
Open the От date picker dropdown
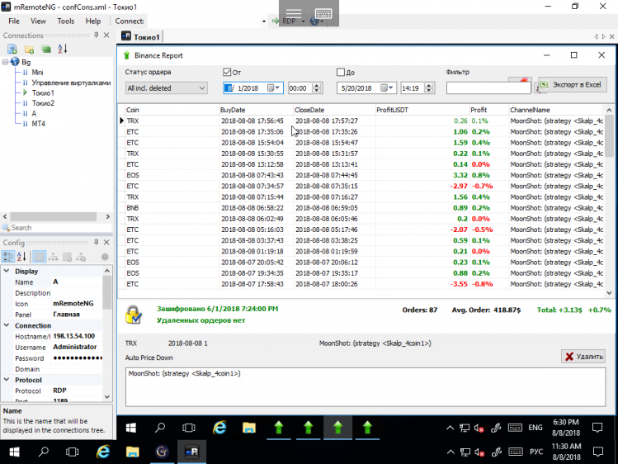274,88
